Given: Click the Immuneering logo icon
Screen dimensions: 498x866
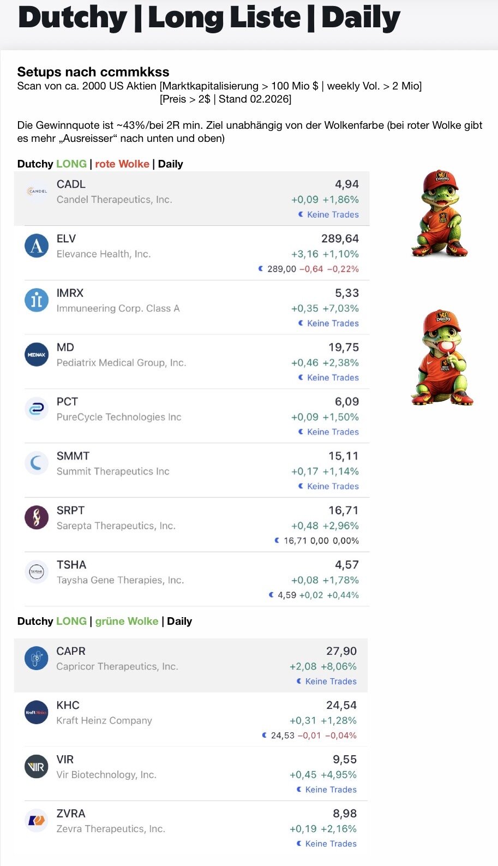Looking at the screenshot, I should [x=37, y=300].
